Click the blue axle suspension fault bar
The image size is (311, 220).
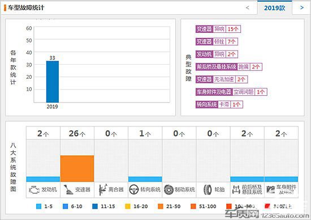pyautogui.click(x=247, y=179)
